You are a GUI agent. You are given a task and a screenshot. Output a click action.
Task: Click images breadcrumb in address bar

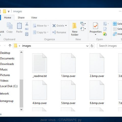click(26, 46)
